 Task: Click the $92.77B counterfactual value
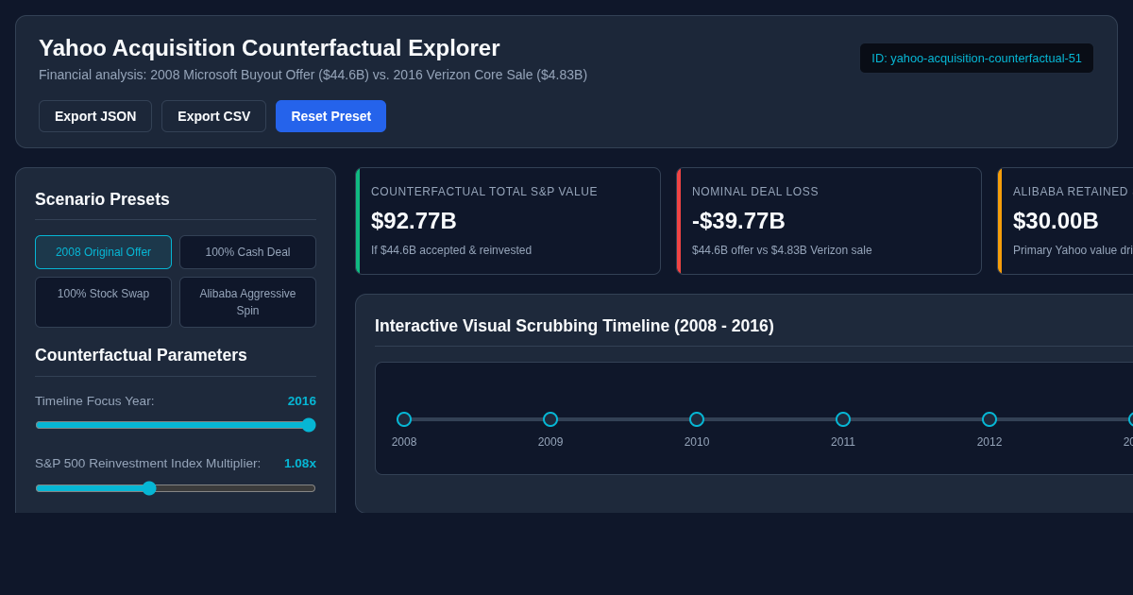click(x=414, y=221)
